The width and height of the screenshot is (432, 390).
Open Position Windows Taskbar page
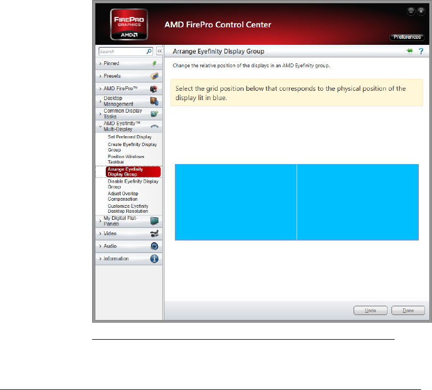point(126,159)
